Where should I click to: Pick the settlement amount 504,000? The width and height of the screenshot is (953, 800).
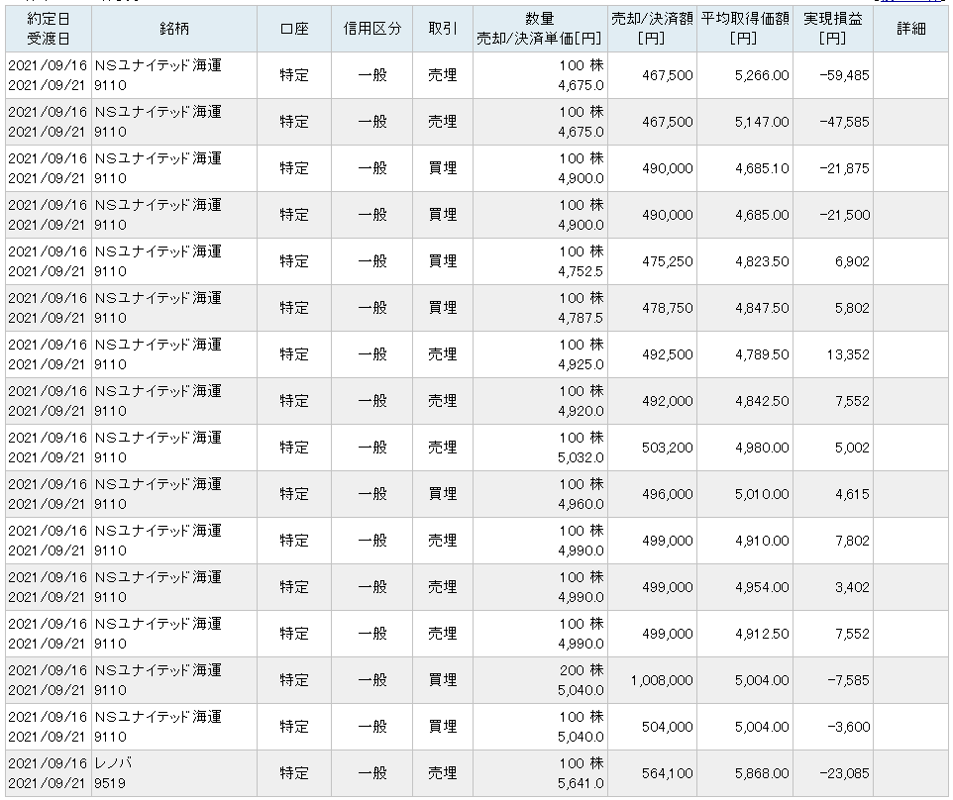coord(668,727)
